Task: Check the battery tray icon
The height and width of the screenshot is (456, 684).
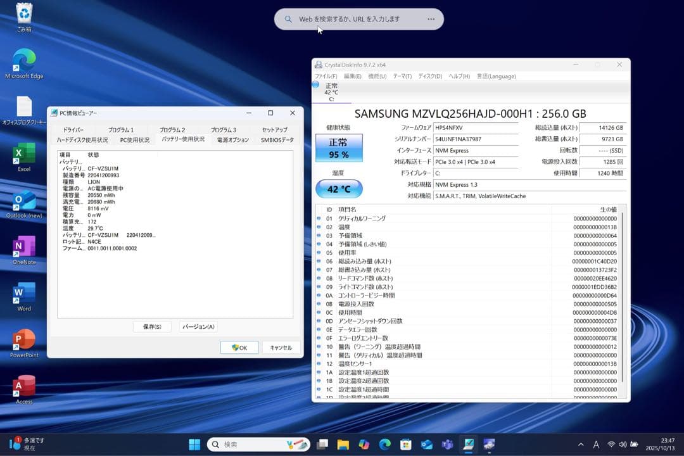Action: point(634,444)
